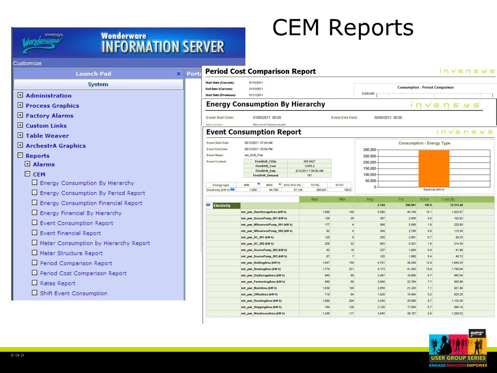This screenshot has width=497, height=373.
Task: Open Energy Consumption By Hierarchy report
Action: point(87,183)
